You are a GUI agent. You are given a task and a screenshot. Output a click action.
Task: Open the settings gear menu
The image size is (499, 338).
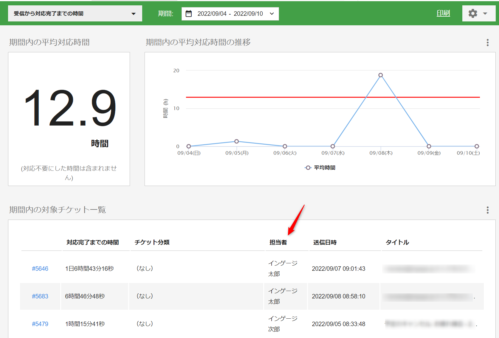(472, 14)
